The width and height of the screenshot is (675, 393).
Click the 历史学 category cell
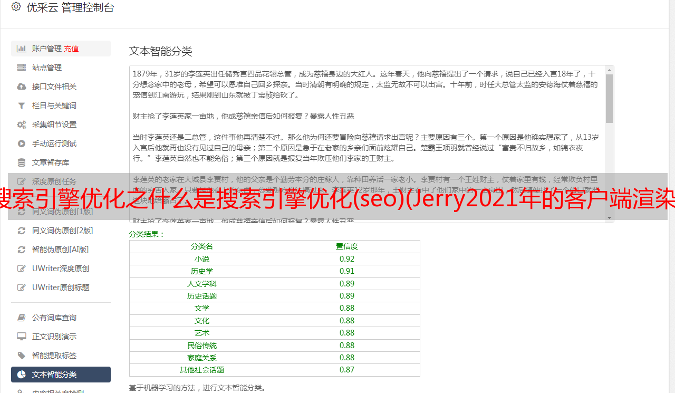(202, 271)
